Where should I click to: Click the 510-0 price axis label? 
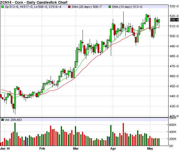click(x=174, y=26)
